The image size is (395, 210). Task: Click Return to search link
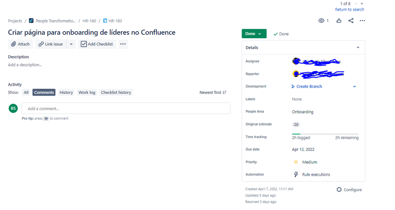350,9
